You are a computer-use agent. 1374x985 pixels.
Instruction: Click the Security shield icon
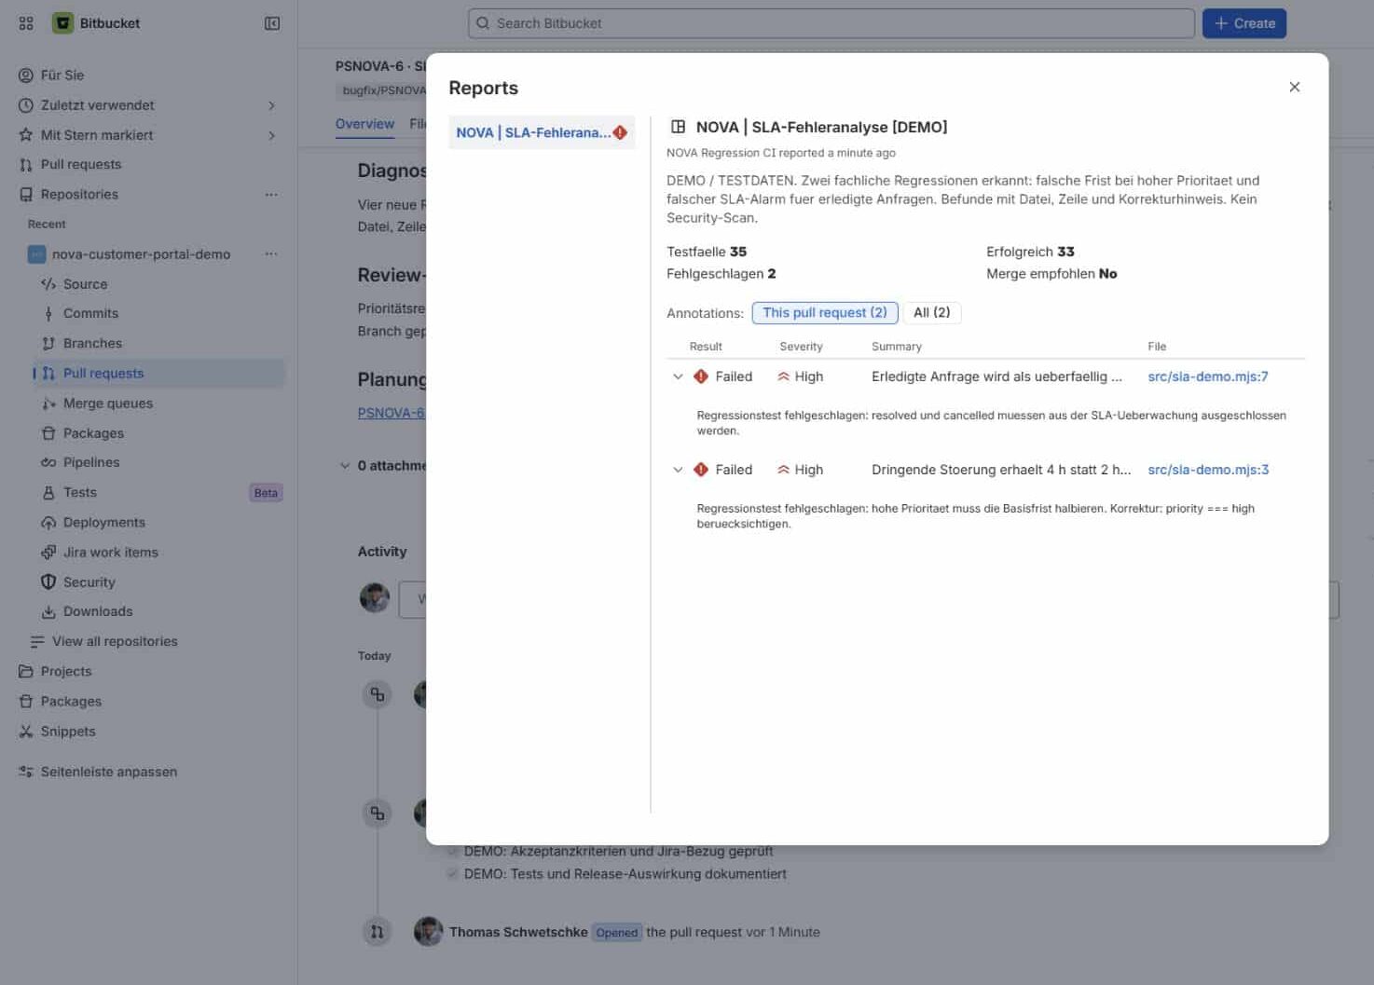48,582
